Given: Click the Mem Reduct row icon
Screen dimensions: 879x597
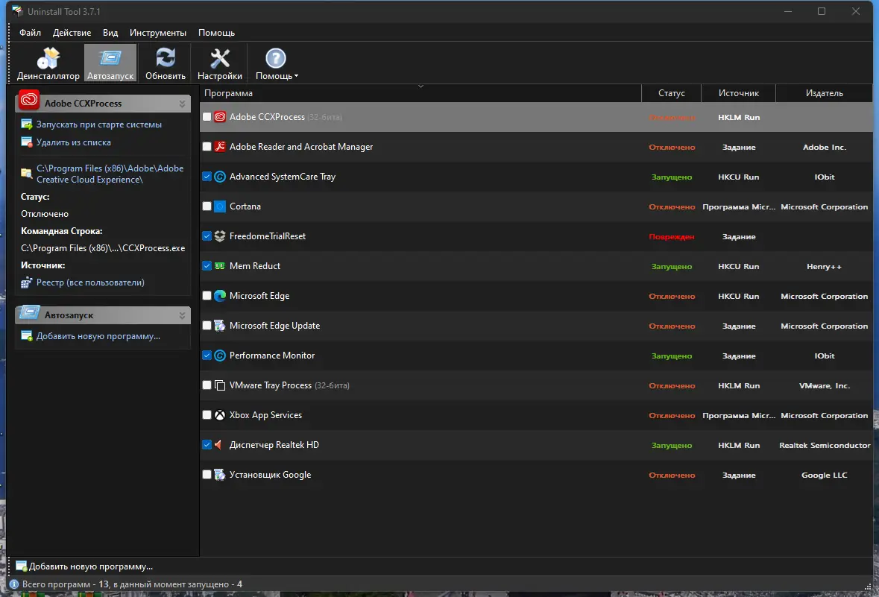Looking at the screenshot, I should (x=220, y=266).
